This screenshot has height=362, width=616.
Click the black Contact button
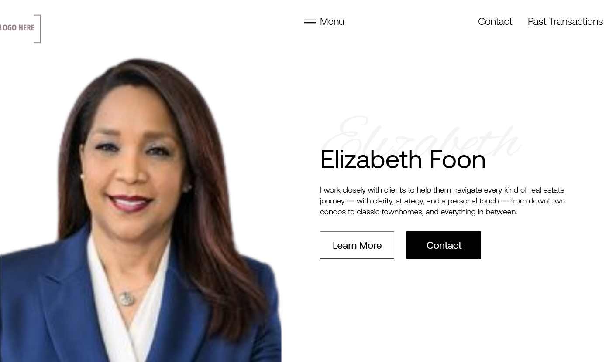click(x=444, y=245)
